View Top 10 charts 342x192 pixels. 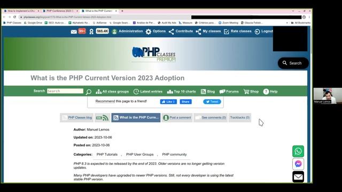tap(182, 92)
